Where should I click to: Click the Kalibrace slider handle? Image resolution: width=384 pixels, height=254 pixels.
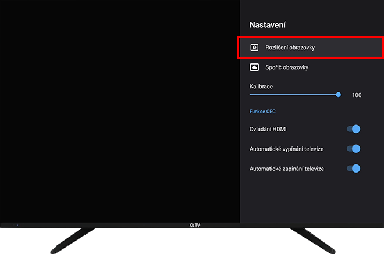[338, 94]
